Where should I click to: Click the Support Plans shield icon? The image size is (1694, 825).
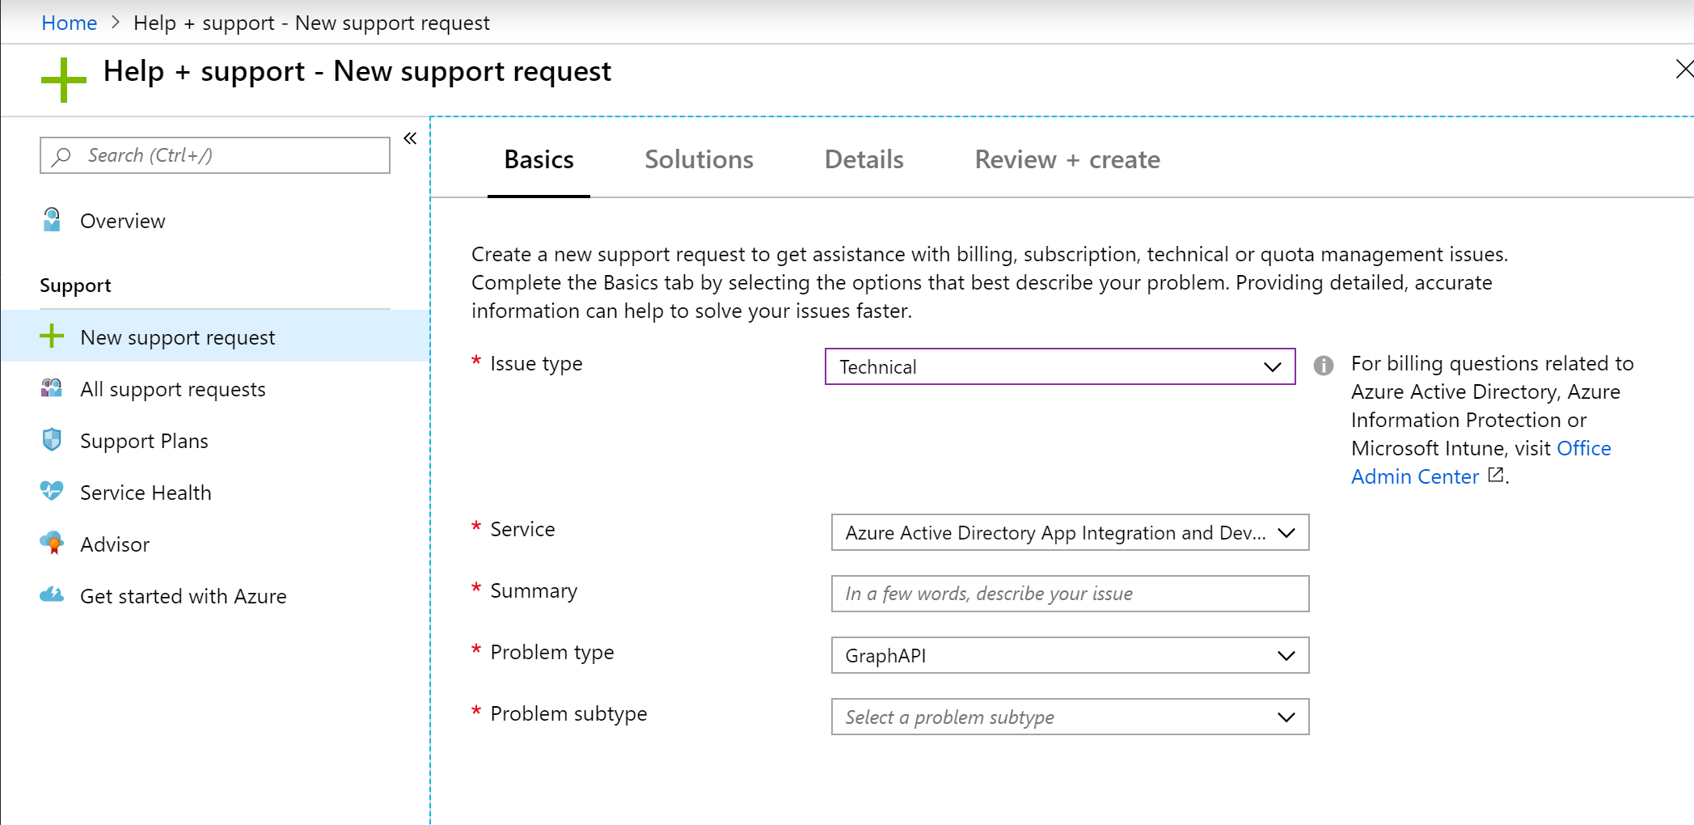click(x=52, y=440)
